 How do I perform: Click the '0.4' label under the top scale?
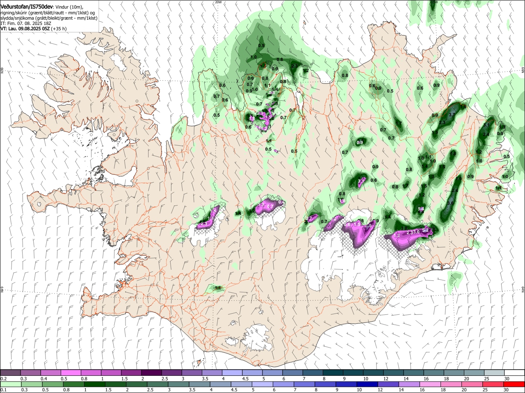[44, 379]
